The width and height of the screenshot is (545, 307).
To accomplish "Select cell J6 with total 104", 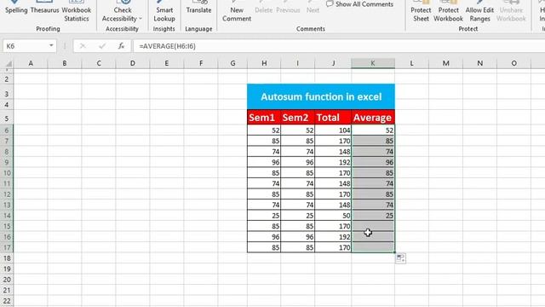I will click(x=333, y=130).
